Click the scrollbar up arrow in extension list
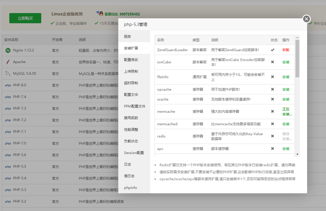This screenshot has height=211, width=326. click(297, 37)
